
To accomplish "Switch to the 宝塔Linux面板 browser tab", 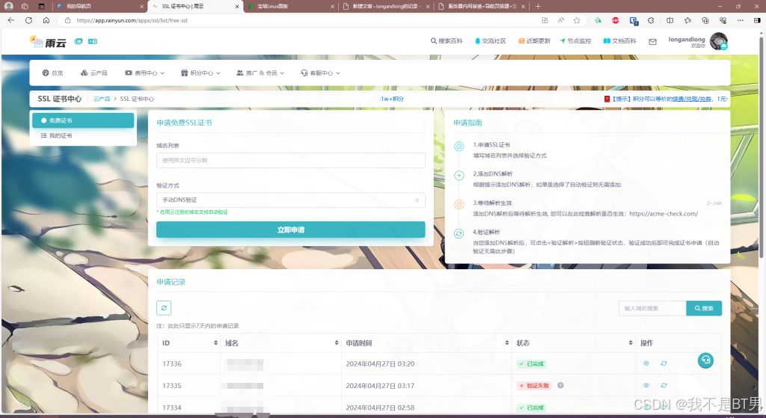I will (290, 6).
